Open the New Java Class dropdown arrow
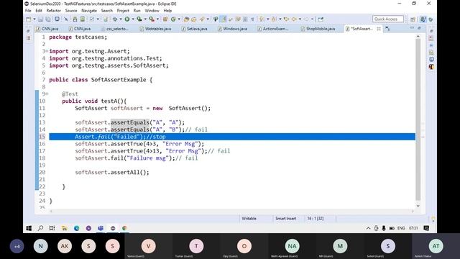The height and width of the screenshot is (259, 460). point(179,19)
